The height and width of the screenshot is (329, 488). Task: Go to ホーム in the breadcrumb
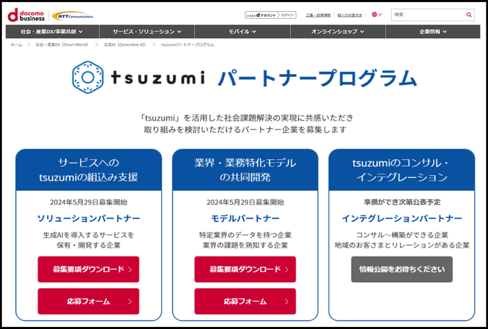tap(16, 45)
